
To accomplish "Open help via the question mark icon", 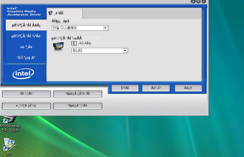I will click(198, 2).
